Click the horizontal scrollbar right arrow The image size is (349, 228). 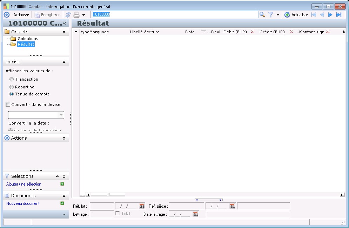click(342, 195)
